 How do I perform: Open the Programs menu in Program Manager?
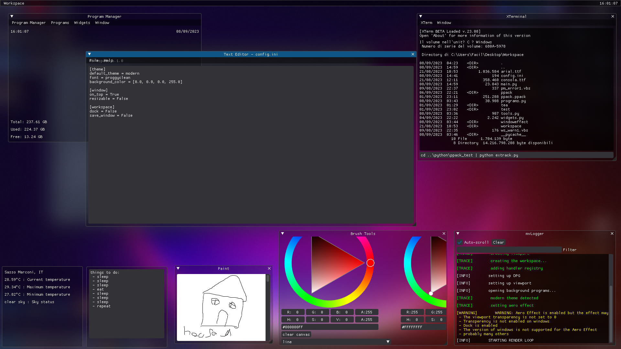[x=60, y=23]
